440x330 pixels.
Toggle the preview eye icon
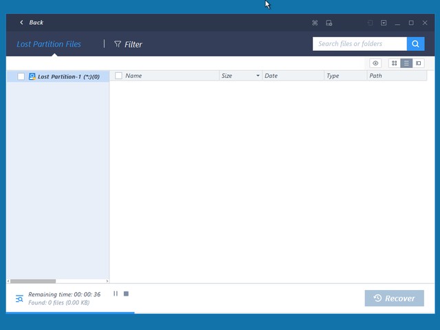[375, 63]
